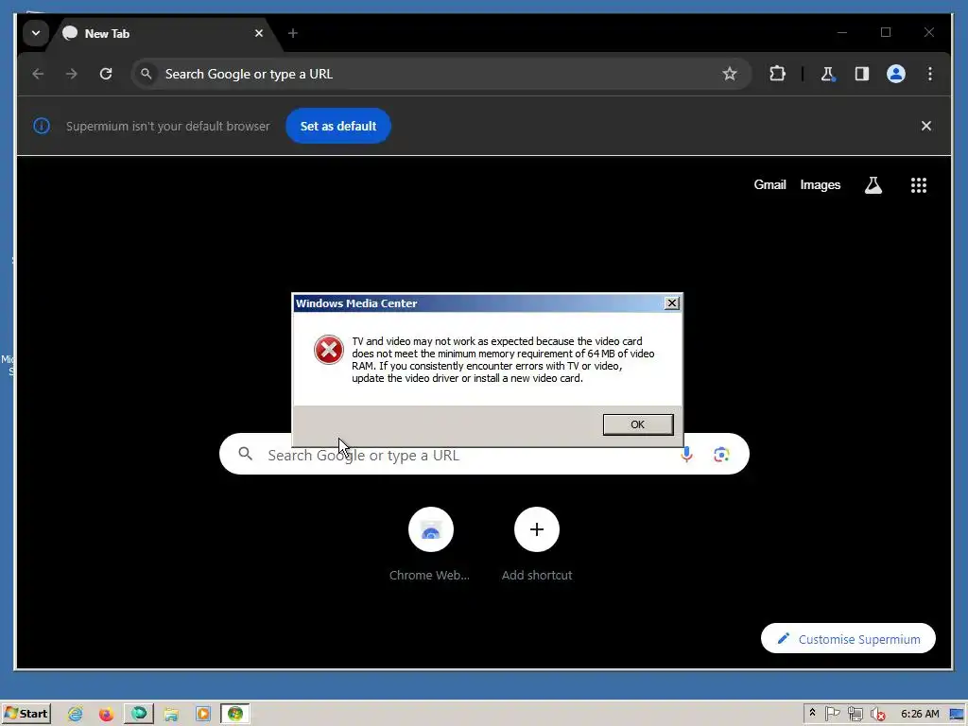Open the Extensions puzzle icon
Viewport: 968px width, 726px height.
777,74
